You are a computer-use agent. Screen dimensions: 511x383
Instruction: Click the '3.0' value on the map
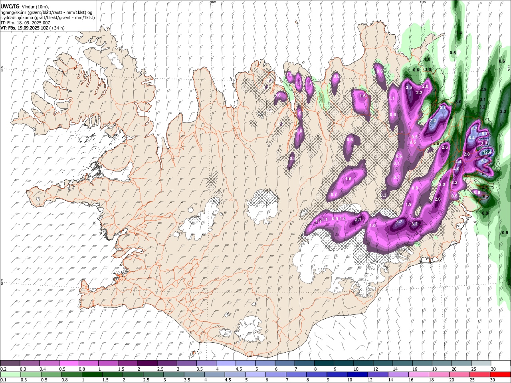458,102
